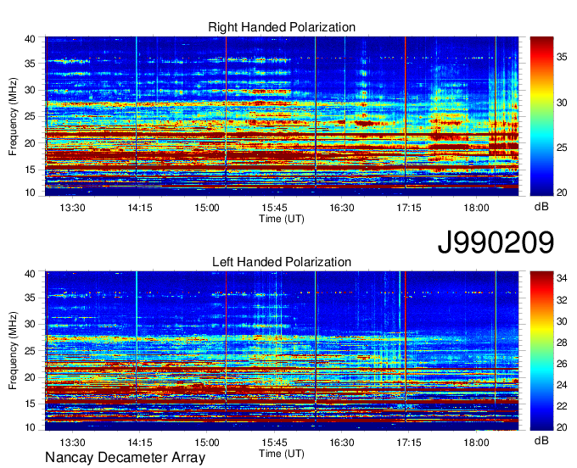Click the 15:00 time tick on top plot

207,208
